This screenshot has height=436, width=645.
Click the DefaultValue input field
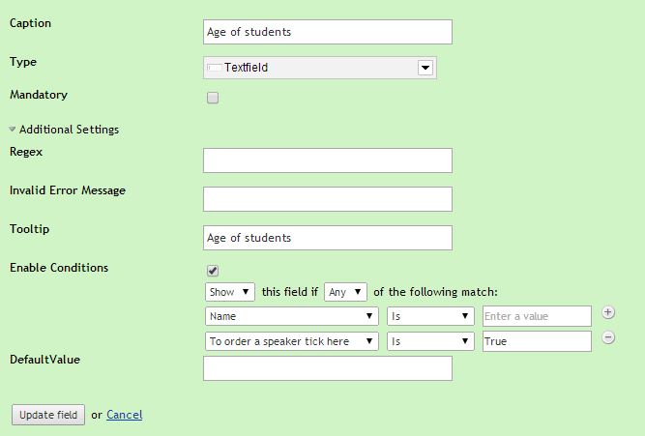(328, 368)
